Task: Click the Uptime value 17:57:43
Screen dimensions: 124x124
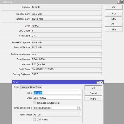Action: coord(66,7)
